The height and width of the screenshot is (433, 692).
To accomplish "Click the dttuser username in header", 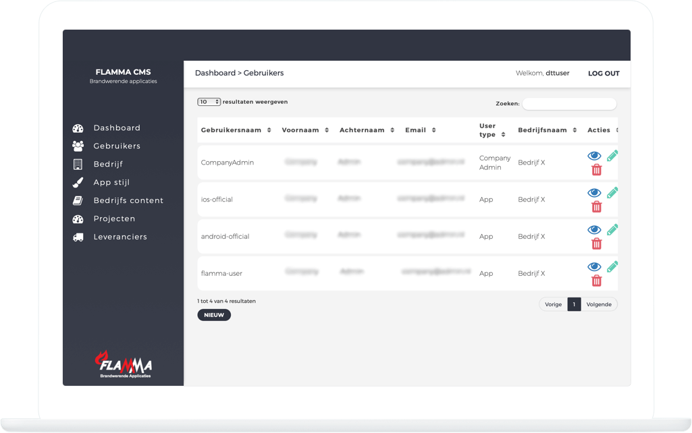I will pos(558,74).
